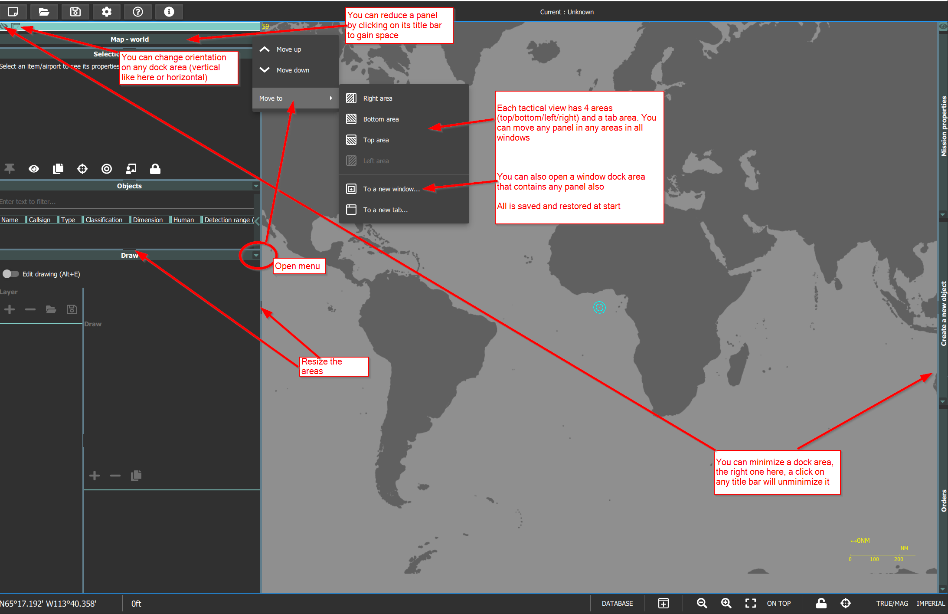Image resolution: width=948 pixels, height=614 pixels.
Task: Open the Objects panel dropdown menu arrow
Action: 256,186
